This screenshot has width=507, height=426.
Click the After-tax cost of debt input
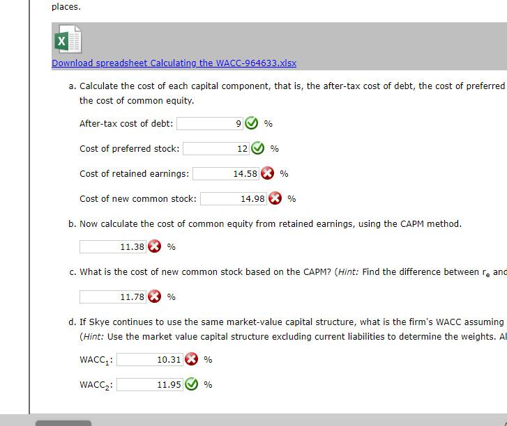[x=210, y=124]
